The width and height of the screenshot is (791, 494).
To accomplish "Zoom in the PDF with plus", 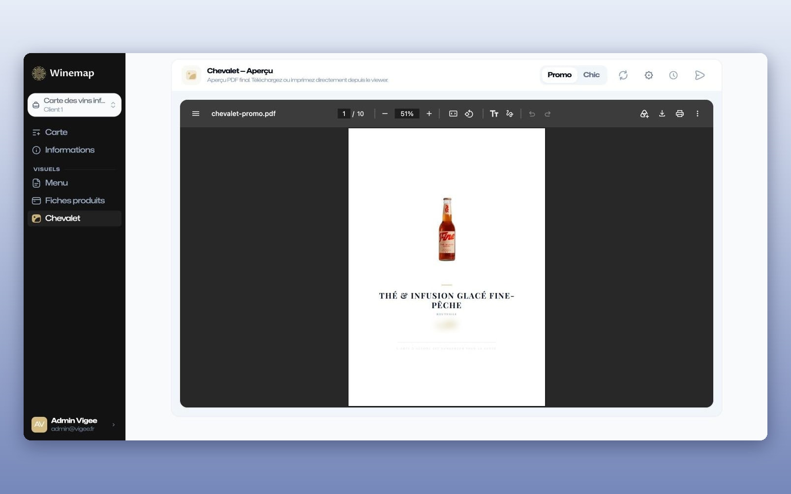I will [x=429, y=114].
